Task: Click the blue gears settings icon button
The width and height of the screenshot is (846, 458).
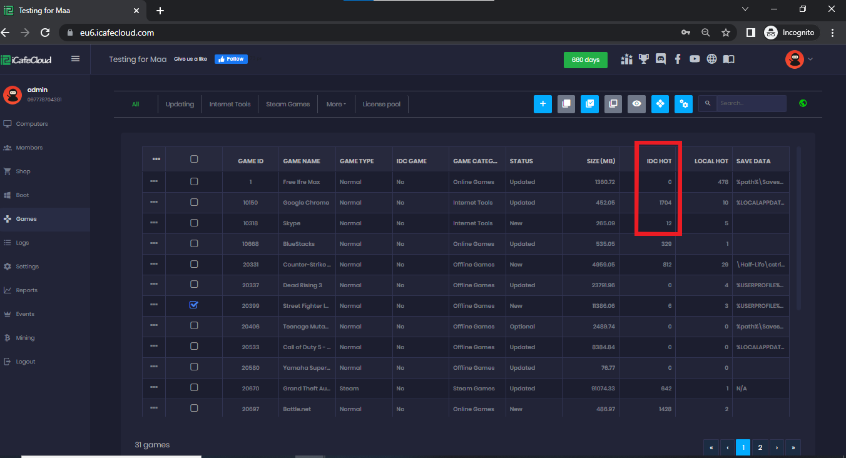Action: click(683, 104)
